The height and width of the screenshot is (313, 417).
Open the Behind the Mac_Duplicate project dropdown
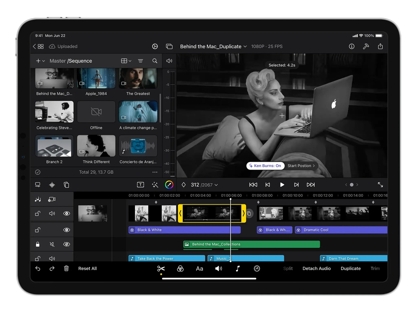[213, 46]
